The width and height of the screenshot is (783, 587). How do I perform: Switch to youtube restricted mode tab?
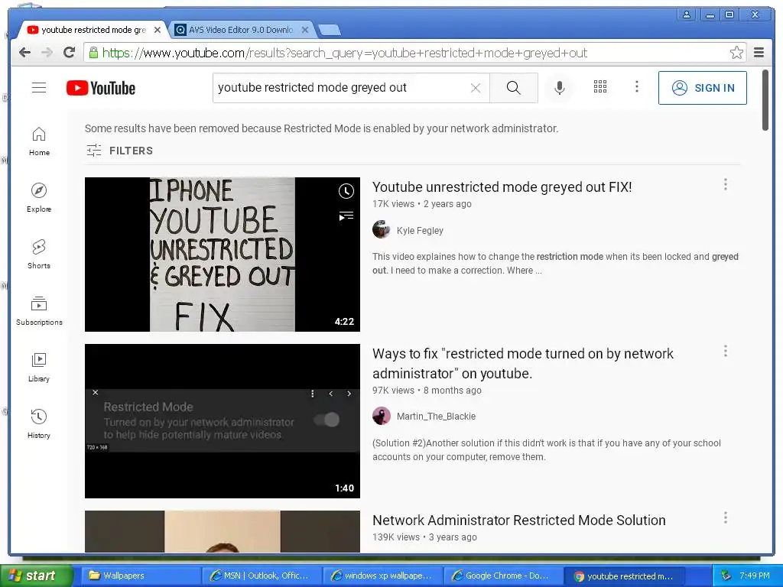click(x=93, y=30)
